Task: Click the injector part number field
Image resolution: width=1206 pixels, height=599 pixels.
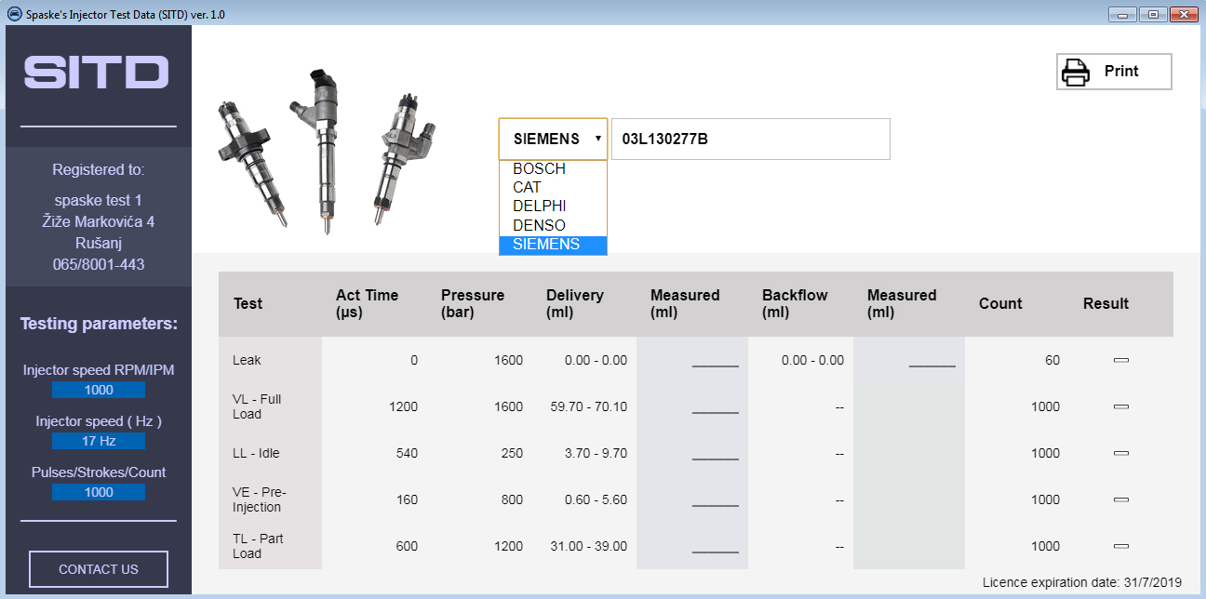Action: click(749, 139)
